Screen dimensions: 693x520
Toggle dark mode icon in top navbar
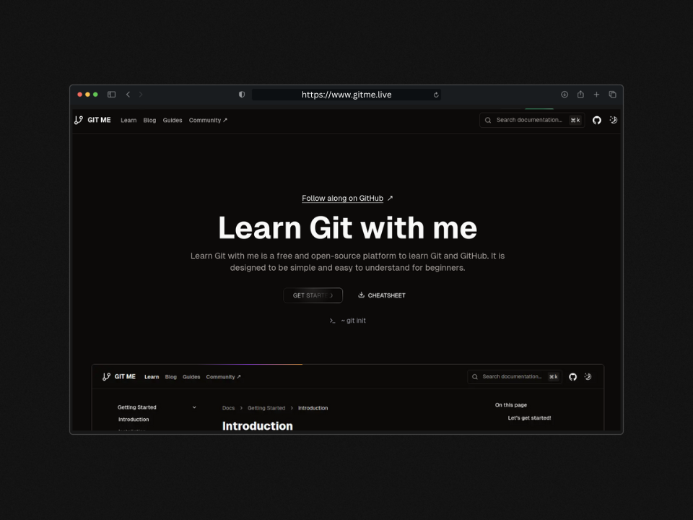pyautogui.click(x=613, y=120)
